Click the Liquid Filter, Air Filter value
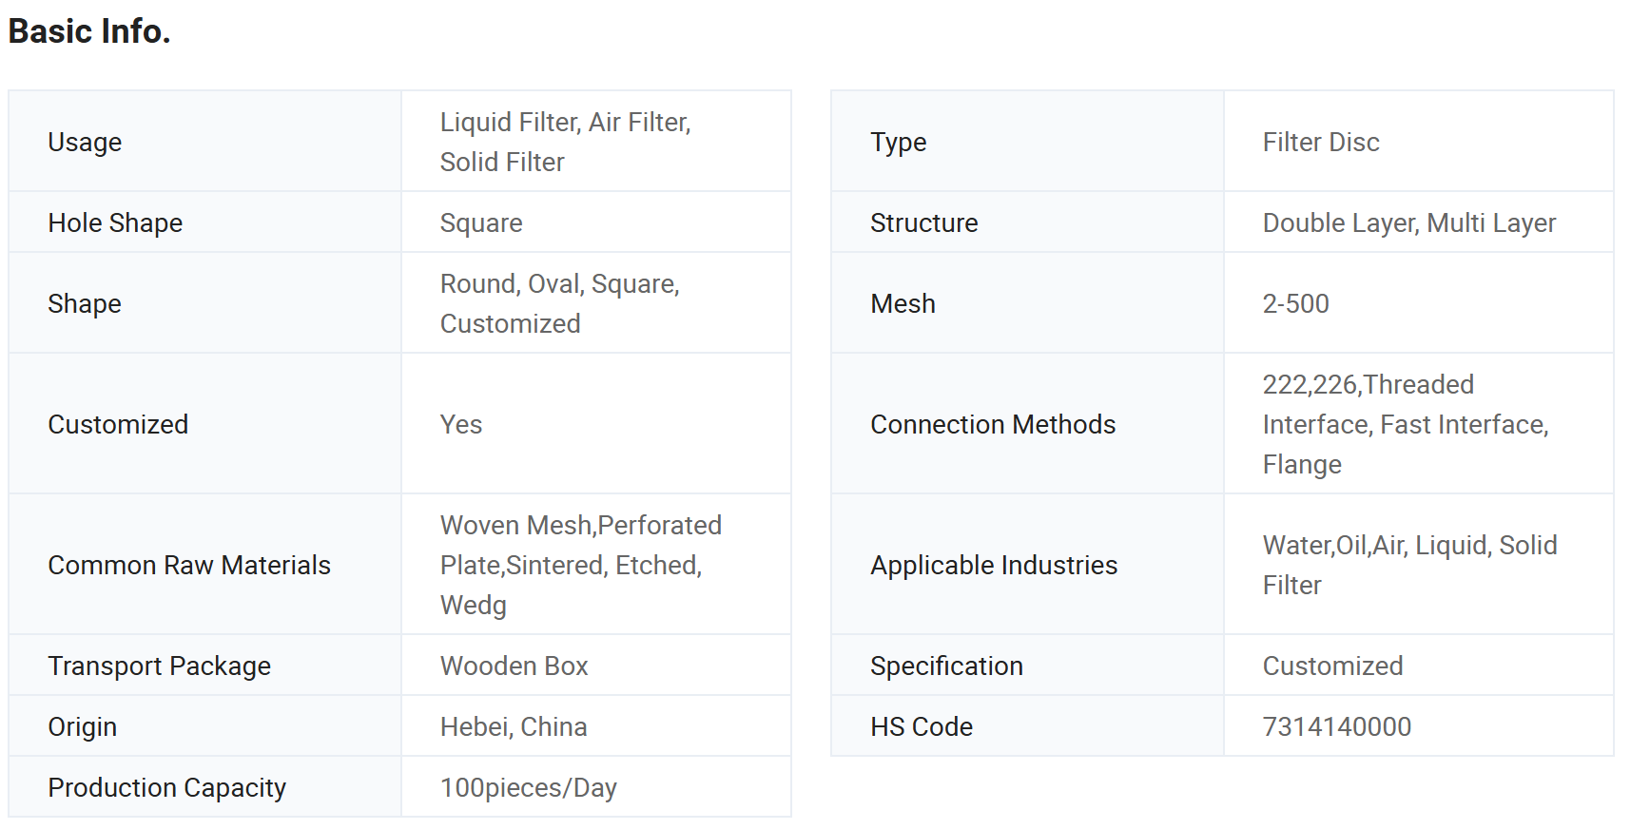 point(566,142)
